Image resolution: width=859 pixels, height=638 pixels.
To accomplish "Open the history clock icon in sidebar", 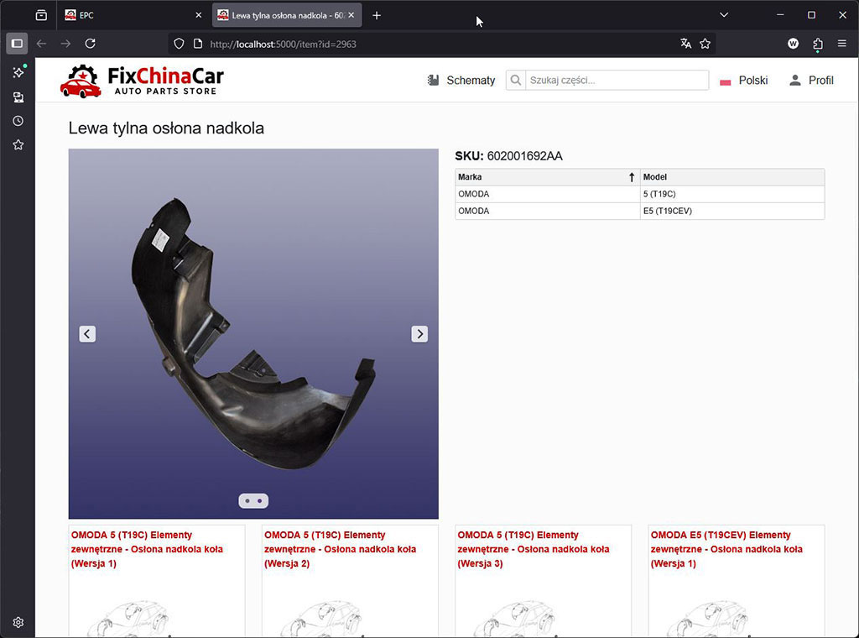I will (x=18, y=120).
